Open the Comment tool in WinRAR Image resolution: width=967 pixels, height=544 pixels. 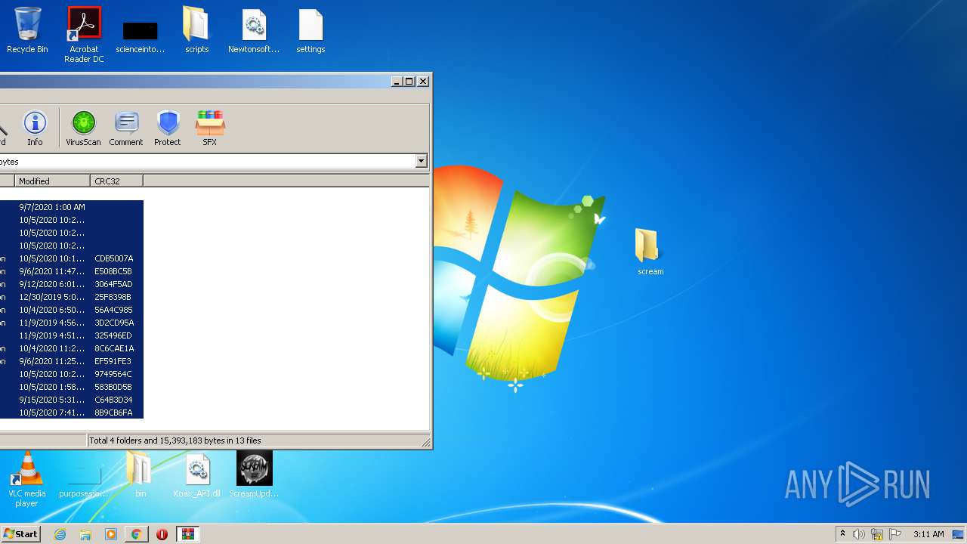pyautogui.click(x=125, y=128)
